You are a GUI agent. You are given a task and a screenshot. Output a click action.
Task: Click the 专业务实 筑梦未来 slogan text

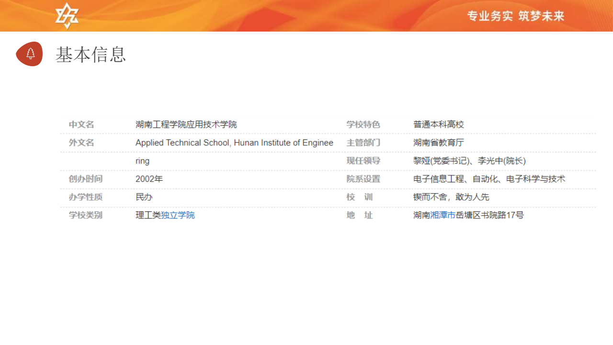tap(516, 16)
